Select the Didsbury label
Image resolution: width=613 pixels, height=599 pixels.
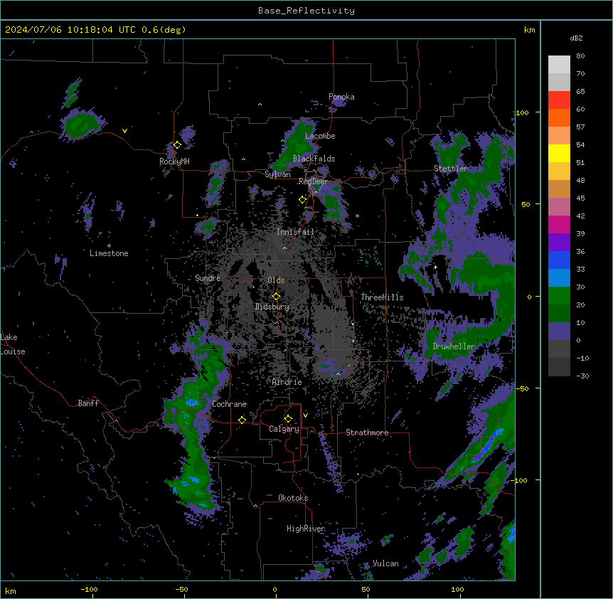pos(272,307)
